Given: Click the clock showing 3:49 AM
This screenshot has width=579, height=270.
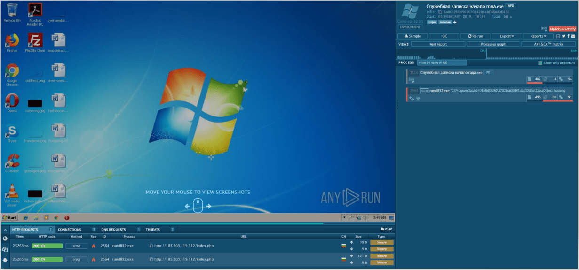Looking at the screenshot, I should (x=380, y=218).
